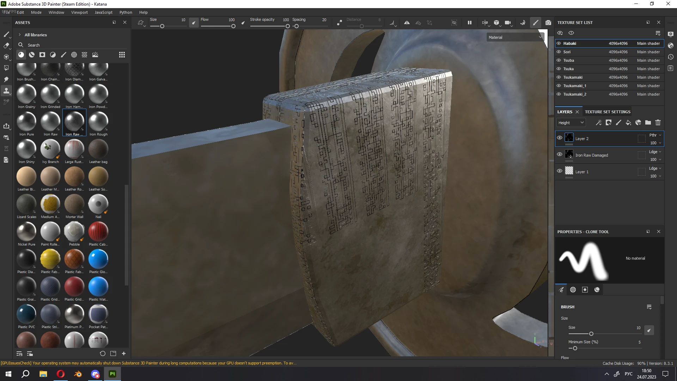Screen dimensions: 677x381
Task: Click the camera screenshot icon in toolbar
Action: tap(548, 23)
